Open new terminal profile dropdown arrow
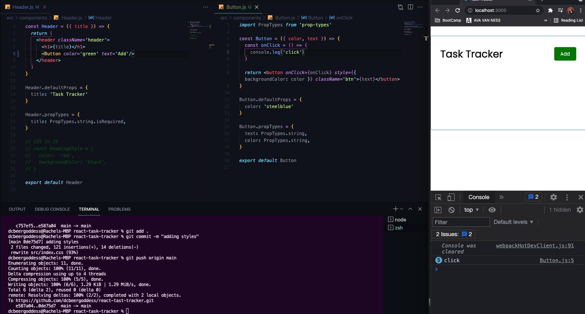Screen dimensions: 585x314 pos(402,209)
